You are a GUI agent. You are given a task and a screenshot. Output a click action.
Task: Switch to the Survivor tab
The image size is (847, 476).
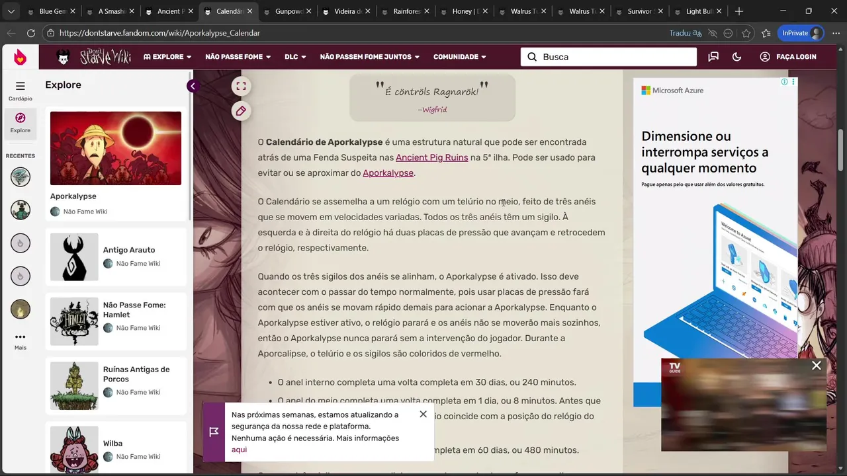[x=641, y=11]
